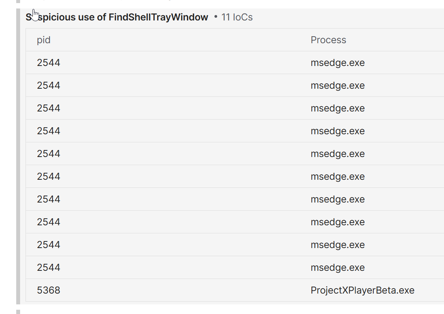Click the 'Process' column header
The image size is (444, 314).
328,40
